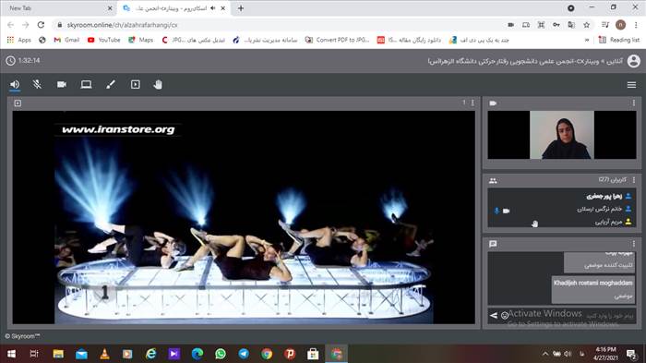646x363 pixels.
Task: Open the user profile avatar icon
Action: click(x=633, y=61)
